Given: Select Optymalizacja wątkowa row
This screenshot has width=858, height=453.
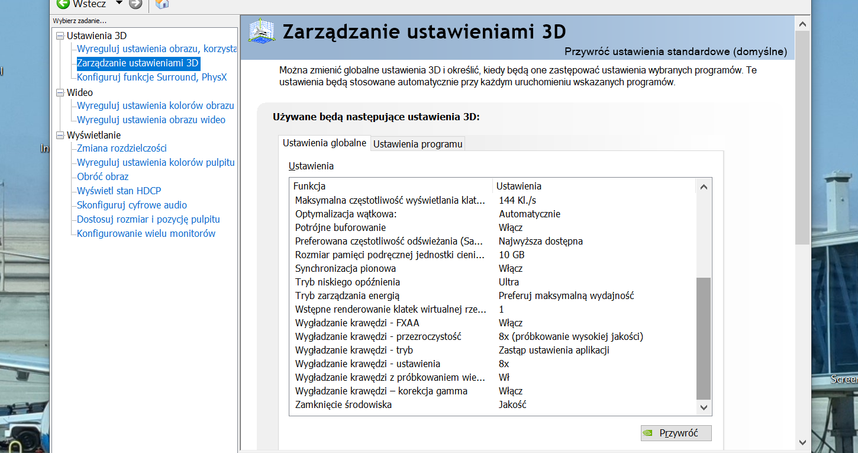Looking at the screenshot, I should tap(493, 214).
